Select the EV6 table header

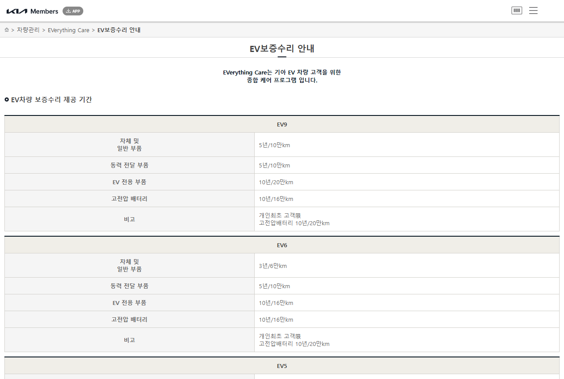282,245
